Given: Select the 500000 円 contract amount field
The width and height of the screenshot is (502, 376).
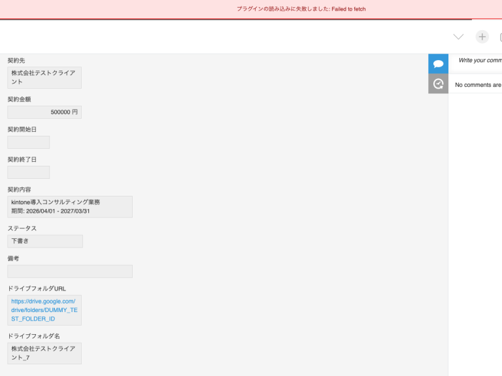Looking at the screenshot, I should click(44, 112).
